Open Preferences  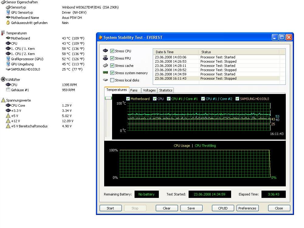248,208
